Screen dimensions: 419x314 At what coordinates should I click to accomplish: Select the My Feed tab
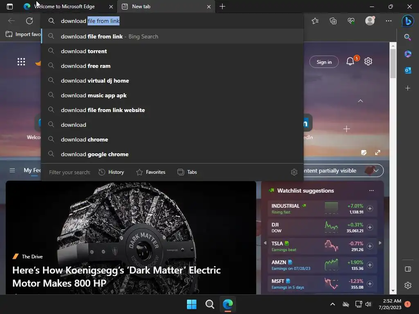click(x=32, y=170)
